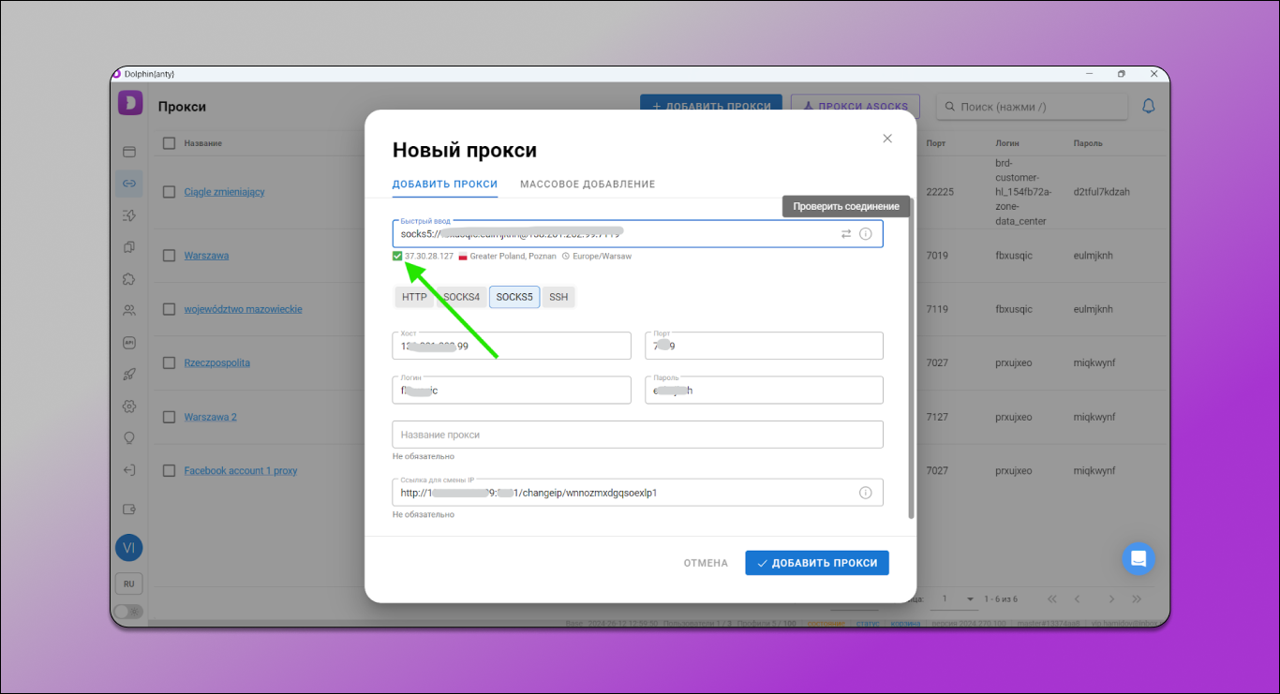Open the wallet sidebar icon
The height and width of the screenshot is (694, 1280).
(x=129, y=509)
